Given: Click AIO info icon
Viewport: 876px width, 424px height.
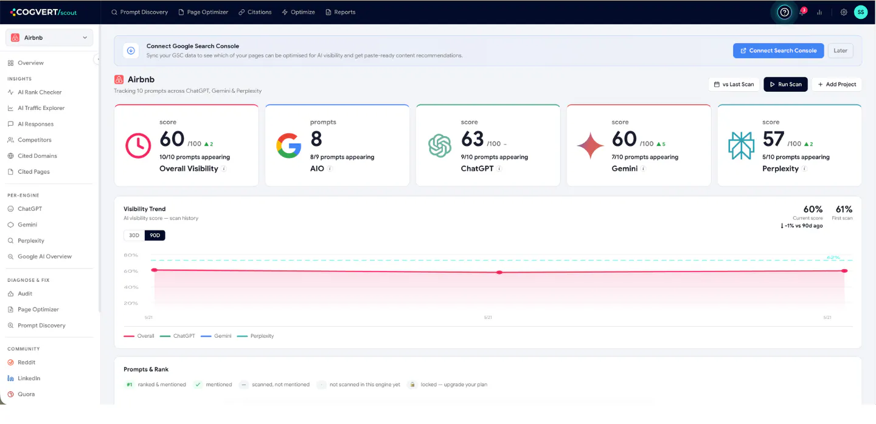Looking at the screenshot, I should [330, 169].
